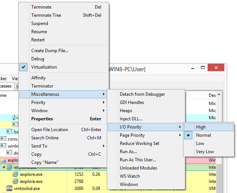This screenshot has height=193, width=237.
Task: Close the Process Hacker window
Action: click(216, 67)
